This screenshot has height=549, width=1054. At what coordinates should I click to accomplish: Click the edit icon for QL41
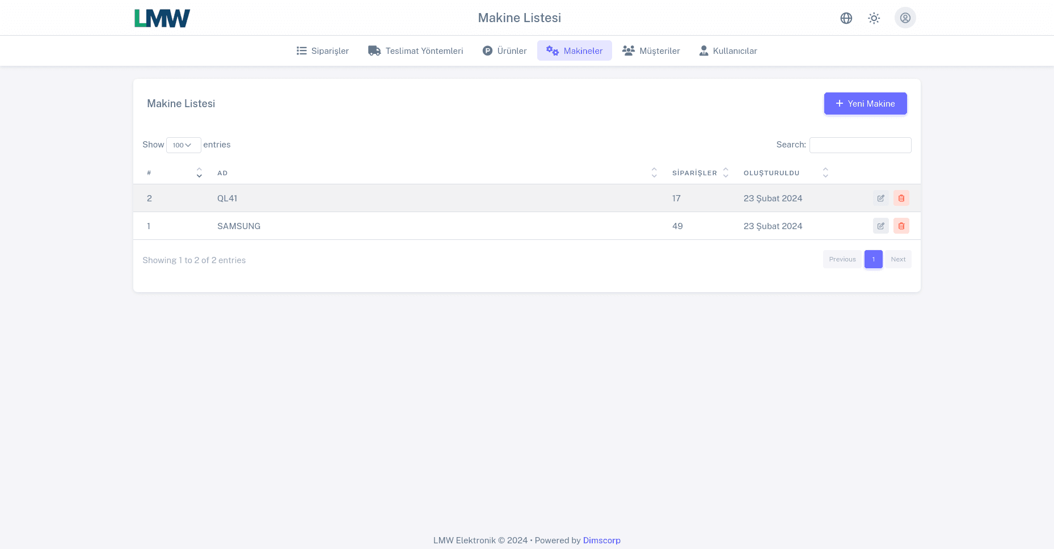880,199
